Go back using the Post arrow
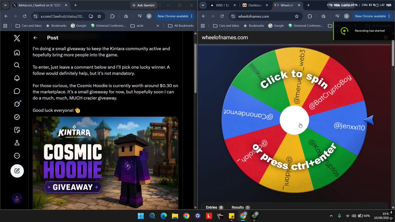Image resolution: width=395 pixels, height=222 pixels. pos(36,38)
